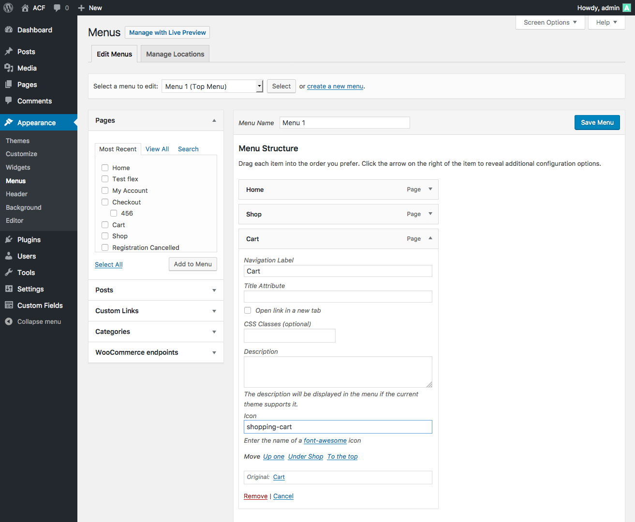Enable Open link in a new tab
The image size is (635, 522).
[247, 310]
